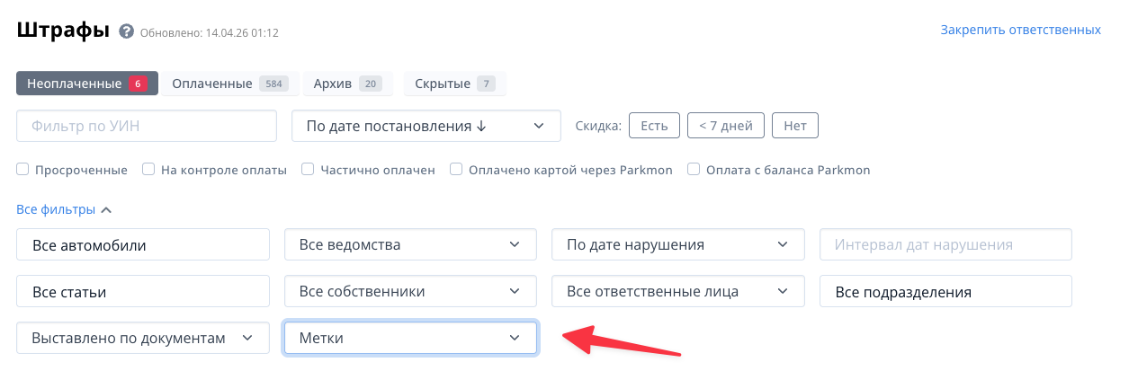This screenshot has height=371, width=1129.
Task: Click the Закрепить ответственных link
Action: (1020, 30)
